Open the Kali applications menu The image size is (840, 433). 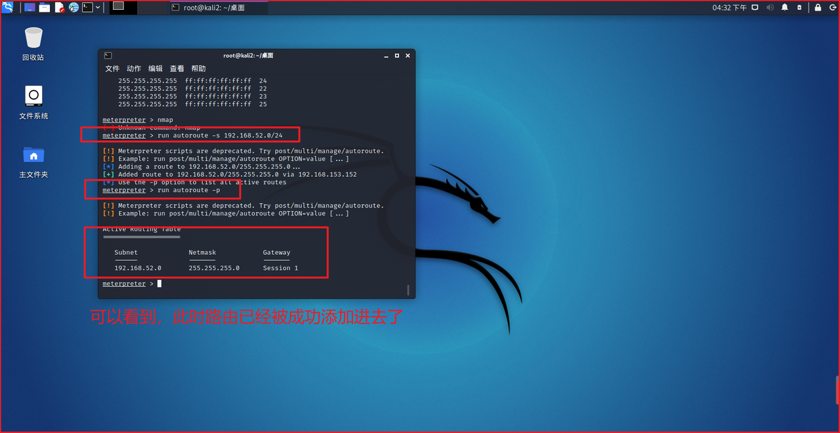tap(8, 7)
